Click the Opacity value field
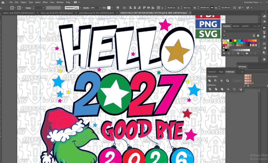 (94, 8)
